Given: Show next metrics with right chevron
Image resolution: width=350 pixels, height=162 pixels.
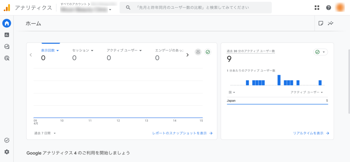Looking at the screenshot, I should click(x=187, y=54).
